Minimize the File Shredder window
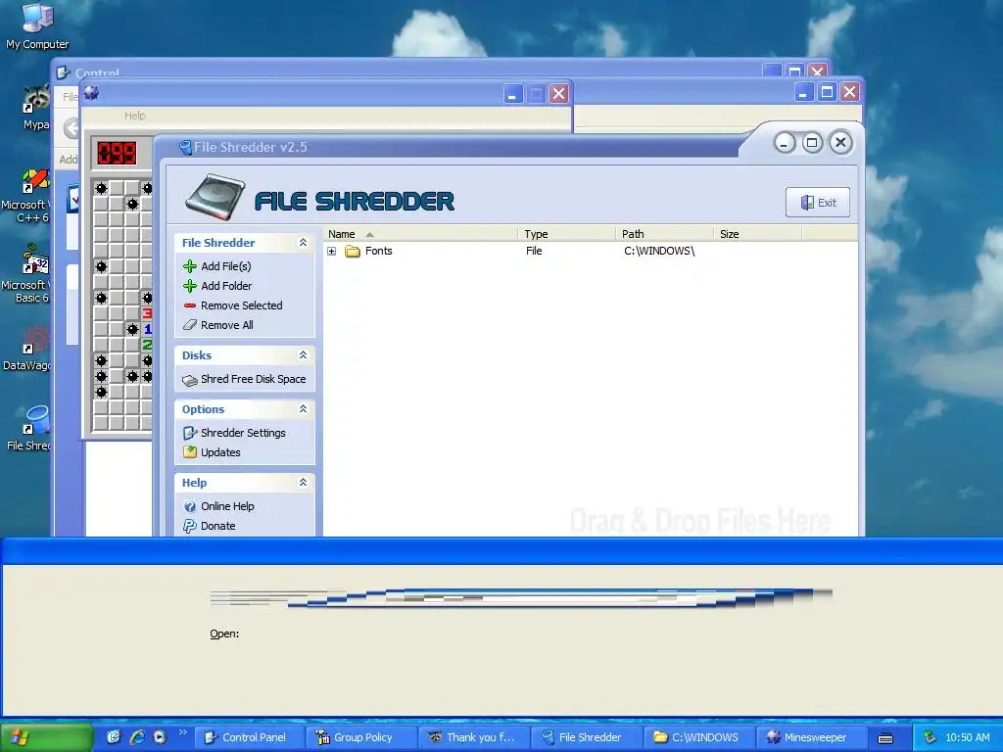Image resolution: width=1003 pixels, height=752 pixels. click(785, 143)
